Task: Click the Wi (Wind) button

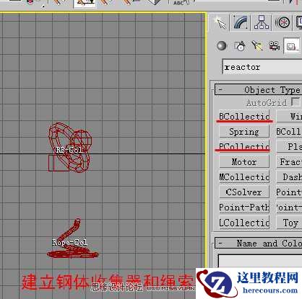Action: 289,117
